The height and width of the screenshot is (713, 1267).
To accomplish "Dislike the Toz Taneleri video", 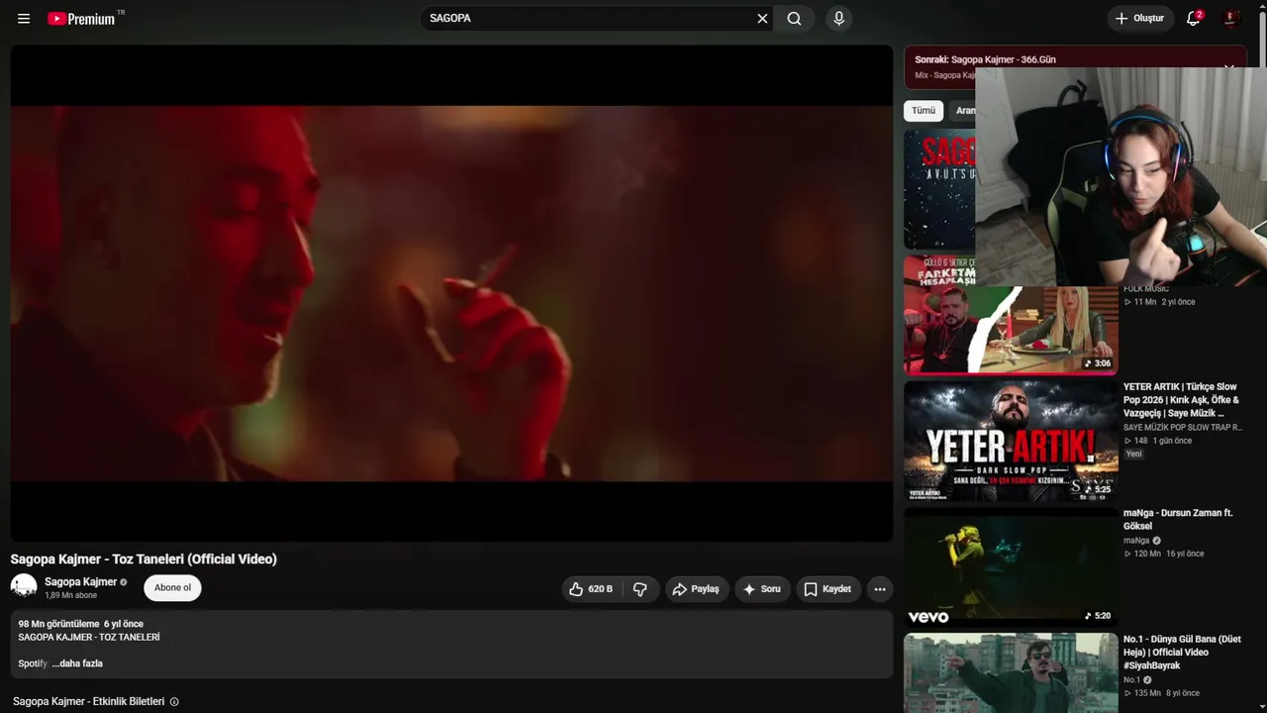I will (x=640, y=589).
